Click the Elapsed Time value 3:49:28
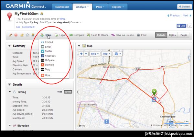194x137 pixels. click(46, 106)
